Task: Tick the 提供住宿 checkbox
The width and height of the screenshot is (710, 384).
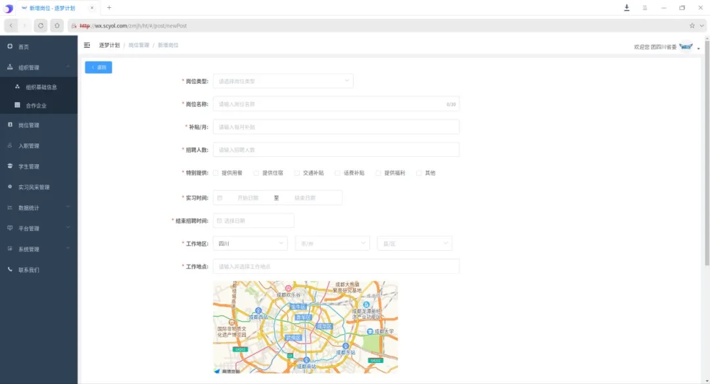Action: click(256, 173)
